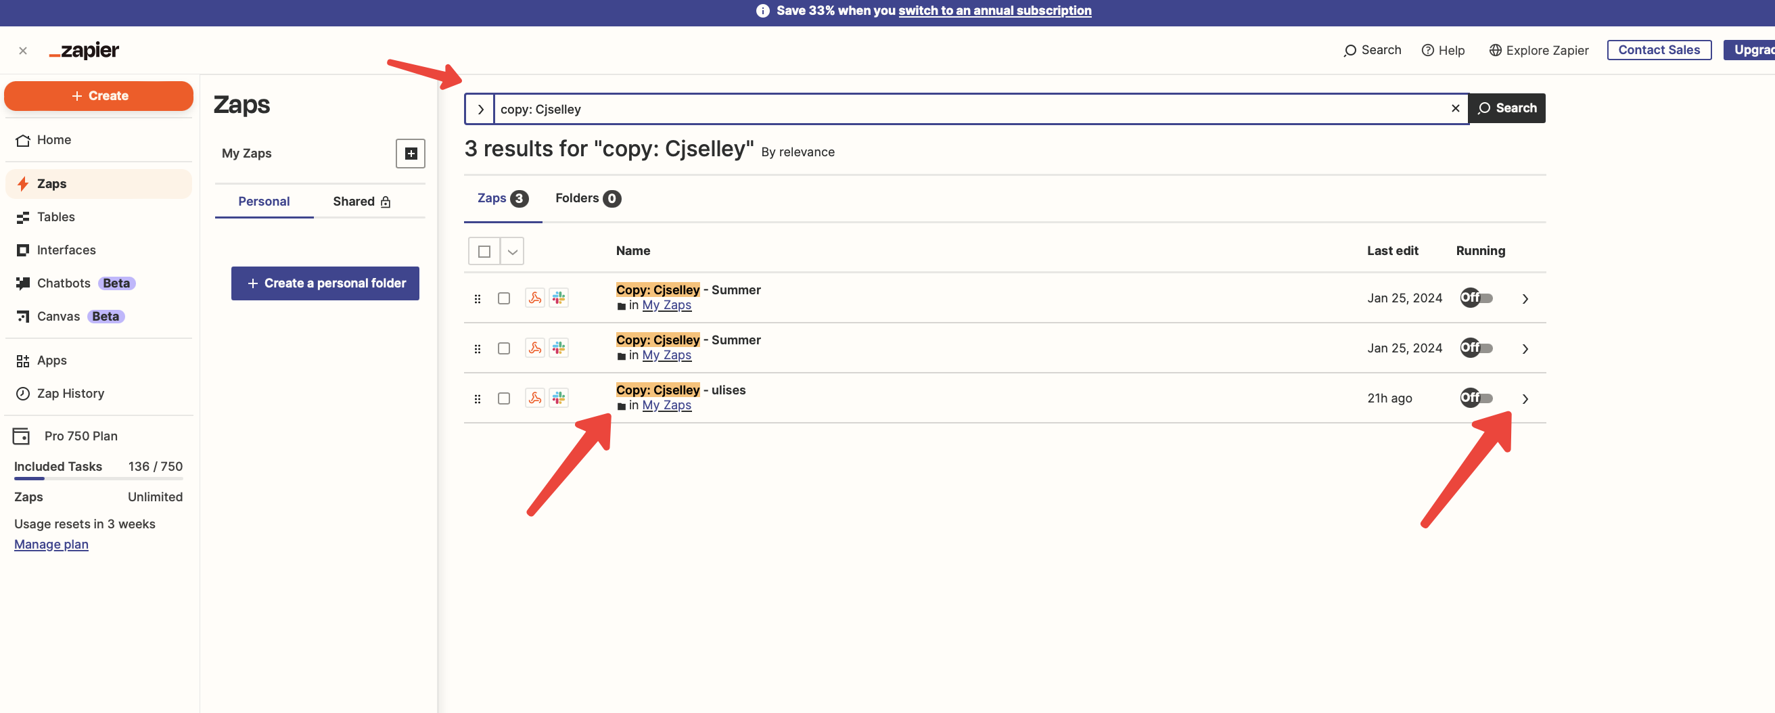The height and width of the screenshot is (713, 1775).
Task: Close the sidebar with the X icon
Action: (x=23, y=50)
